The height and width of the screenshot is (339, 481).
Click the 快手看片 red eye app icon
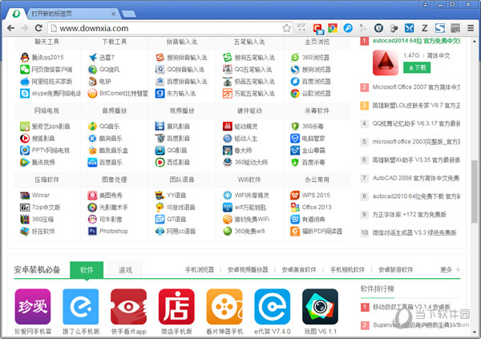[128, 306]
